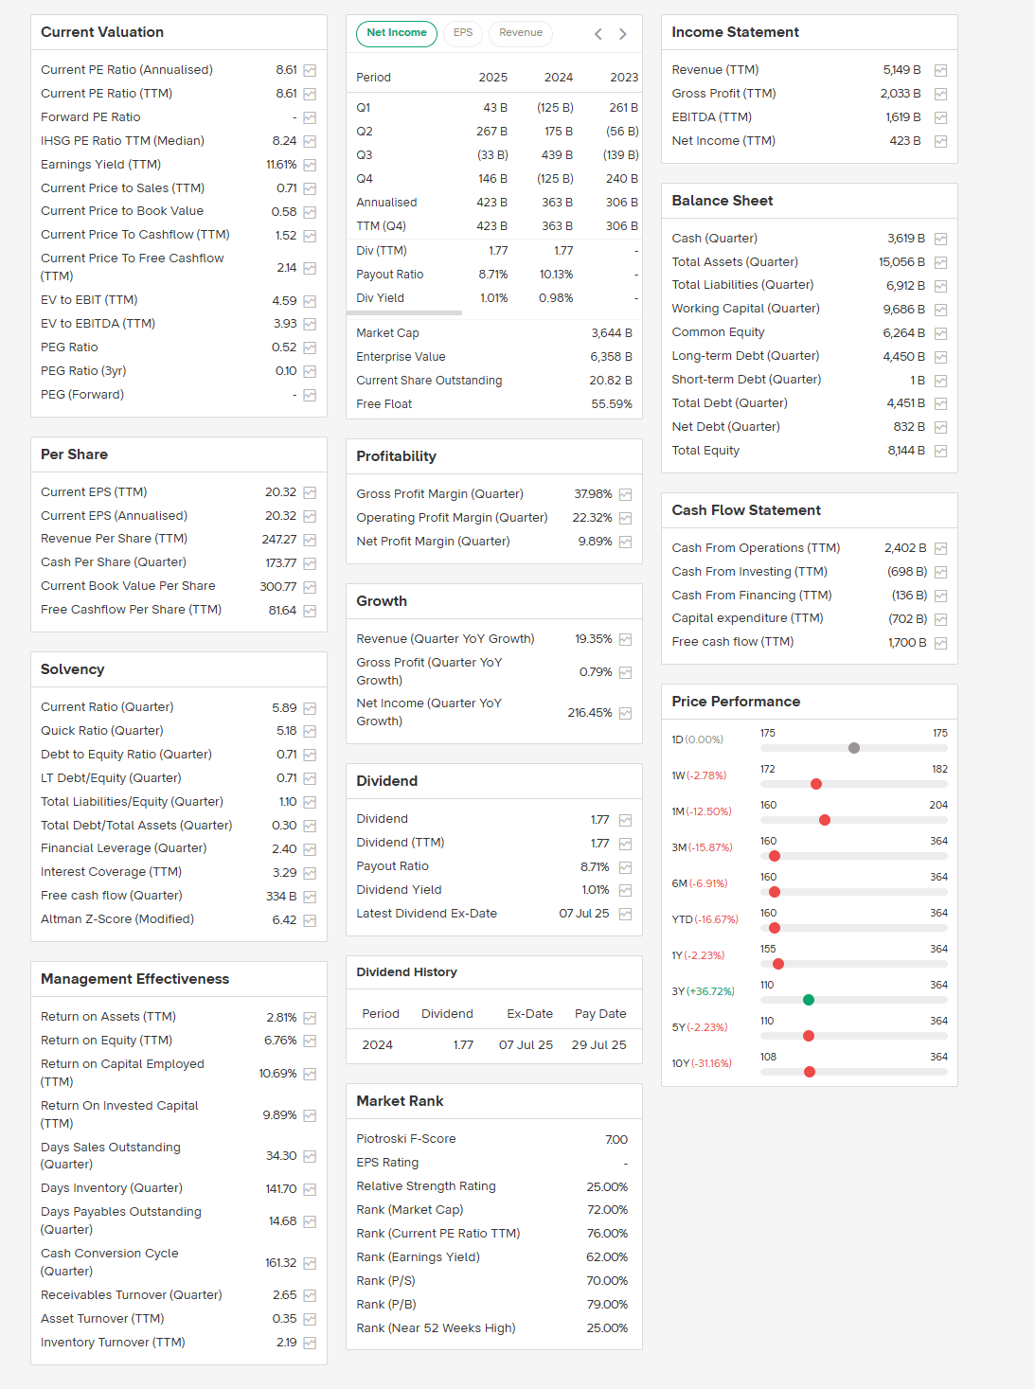1035x1389 pixels.
Task: Click chart icon beside Revenue (TTM)
Action: click(x=940, y=71)
